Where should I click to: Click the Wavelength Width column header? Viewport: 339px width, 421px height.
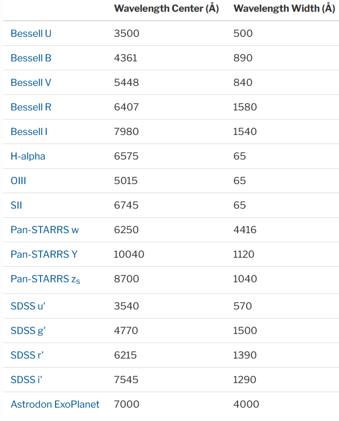(x=284, y=9)
